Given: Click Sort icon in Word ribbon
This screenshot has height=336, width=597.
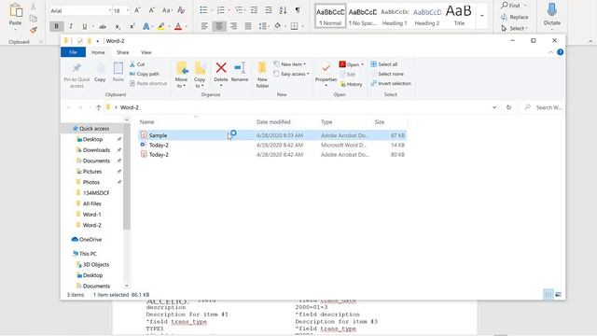Looking at the screenshot, I should point(283,10).
